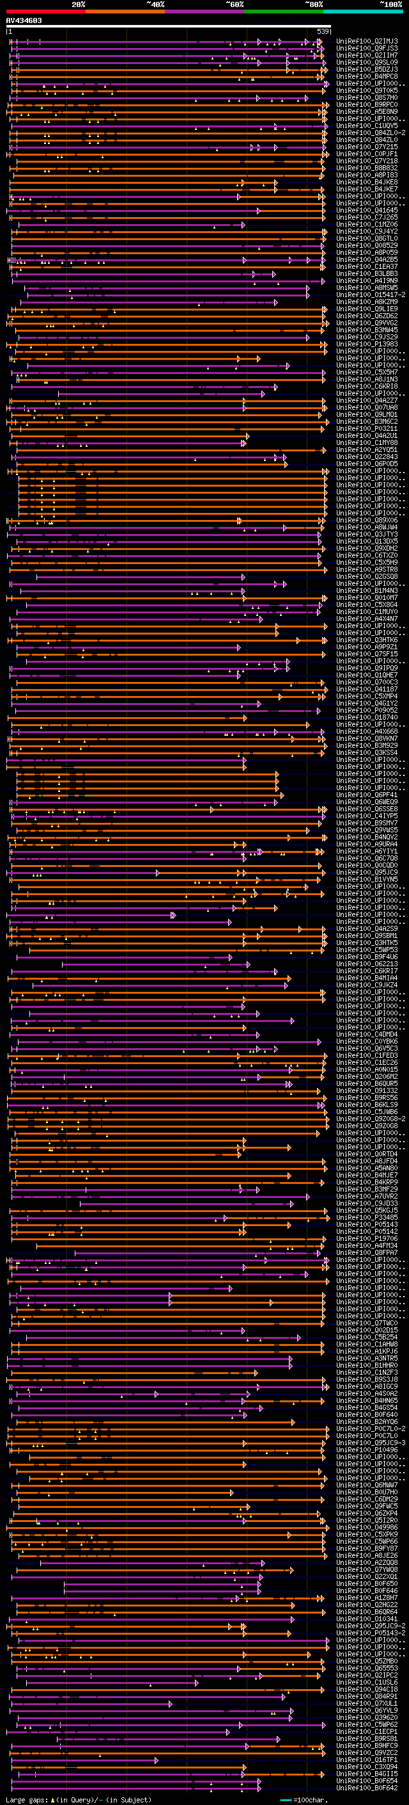Click the UniRef100_Q08529 label
Viewport: 409px width, 1805px height.
coord(367,245)
